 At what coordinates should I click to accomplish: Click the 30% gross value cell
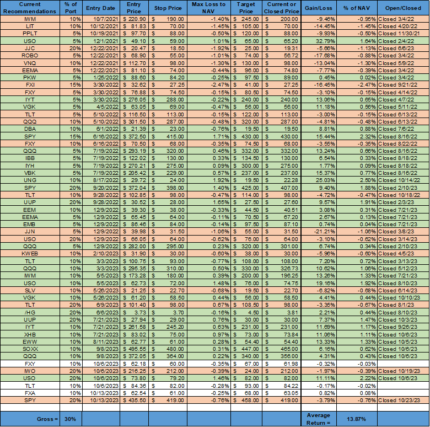(x=71, y=419)
